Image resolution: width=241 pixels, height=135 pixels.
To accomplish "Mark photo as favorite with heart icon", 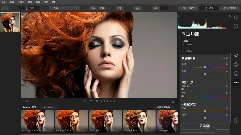I will 91,101.
